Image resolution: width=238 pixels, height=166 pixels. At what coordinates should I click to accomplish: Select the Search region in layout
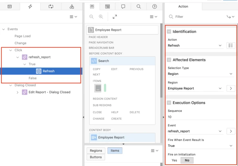pyautogui.click(x=122, y=61)
